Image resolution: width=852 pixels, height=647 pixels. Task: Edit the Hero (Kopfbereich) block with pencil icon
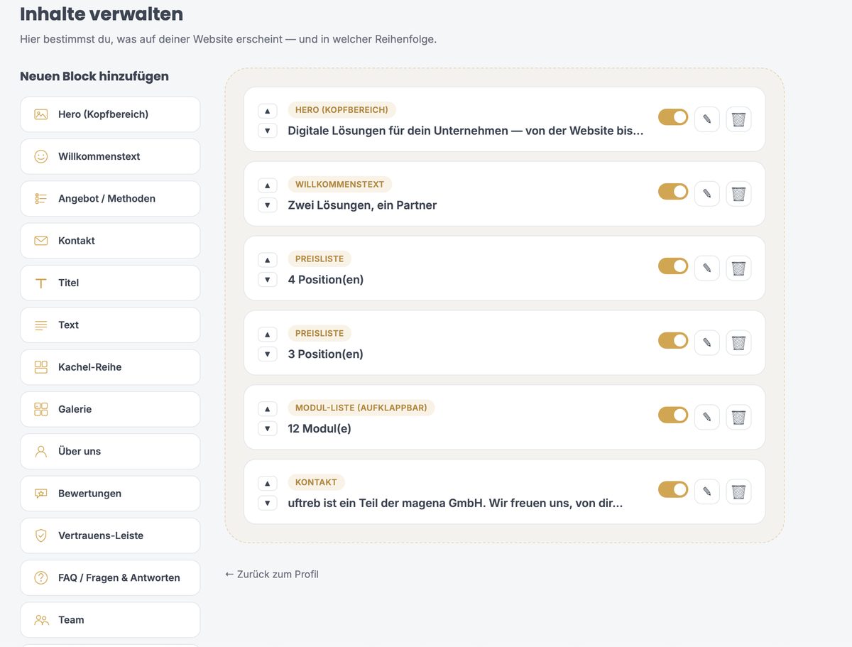pos(706,119)
